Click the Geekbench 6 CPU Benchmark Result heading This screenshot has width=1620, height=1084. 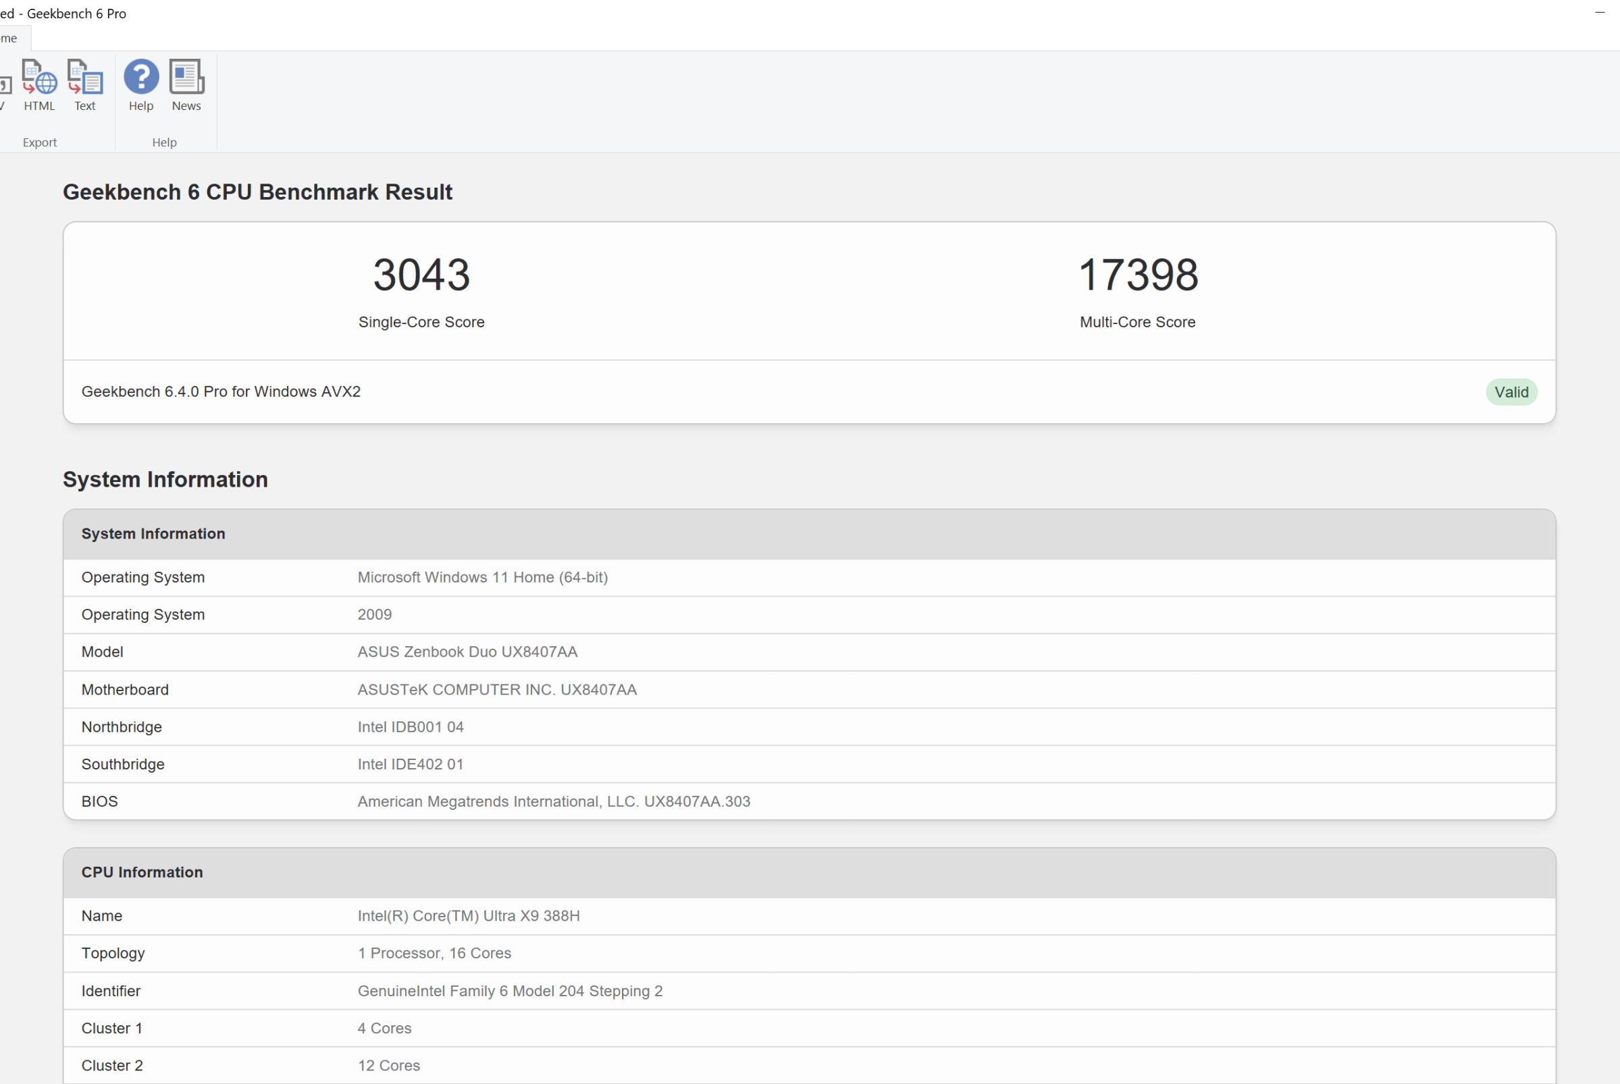(257, 192)
